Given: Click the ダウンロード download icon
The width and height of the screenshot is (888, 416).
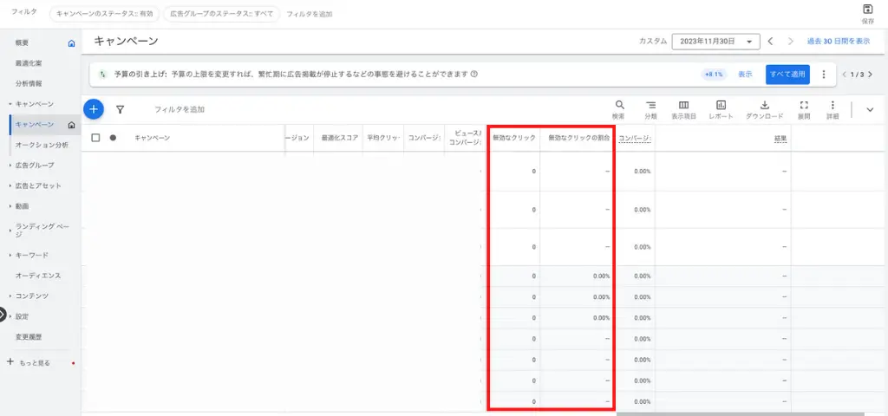Looking at the screenshot, I should tap(765, 105).
